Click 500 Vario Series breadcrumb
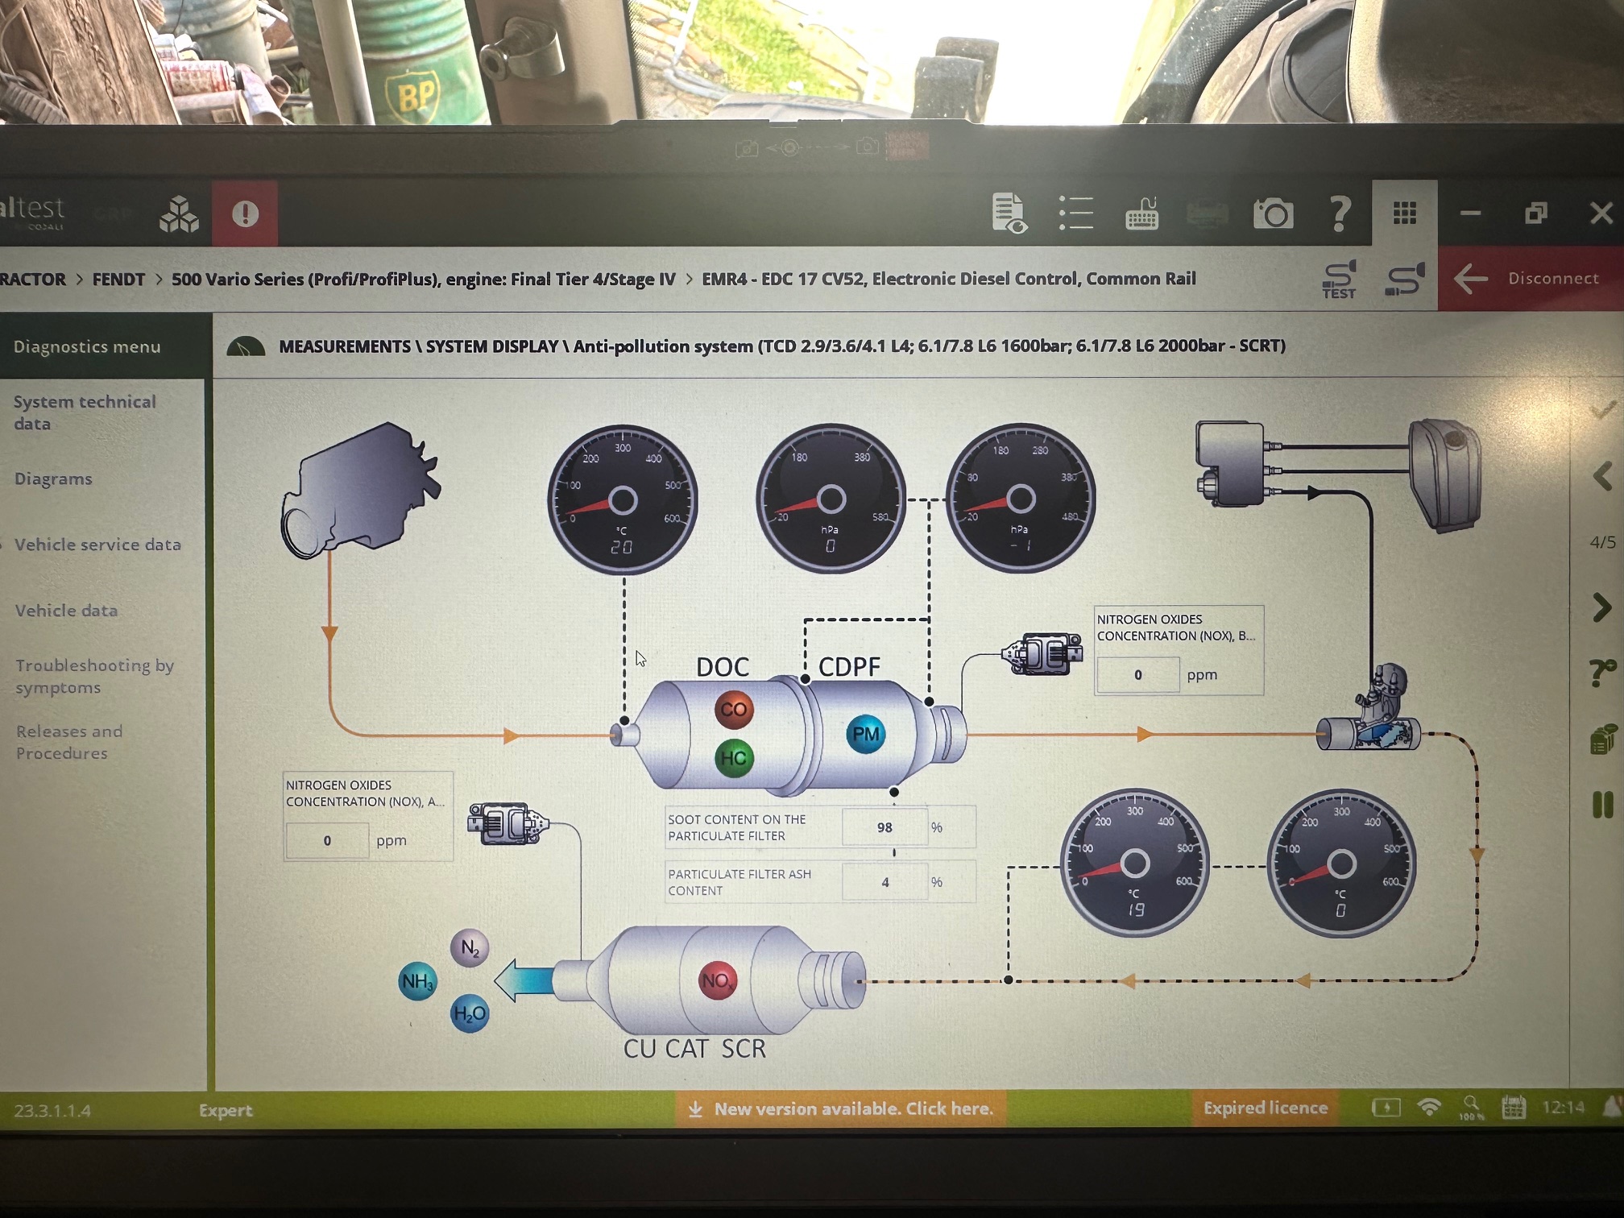 pos(424,280)
